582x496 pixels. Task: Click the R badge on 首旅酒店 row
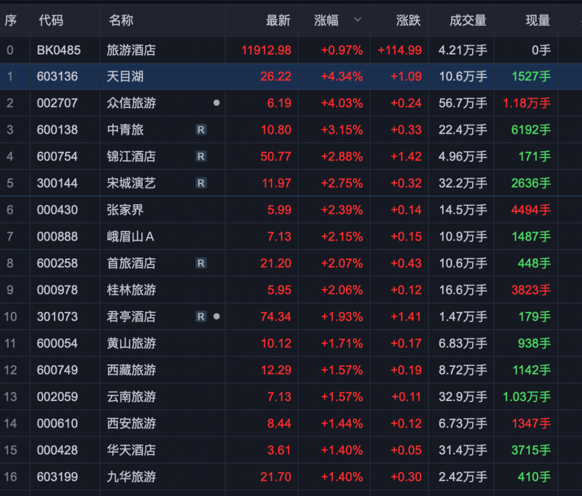click(201, 263)
